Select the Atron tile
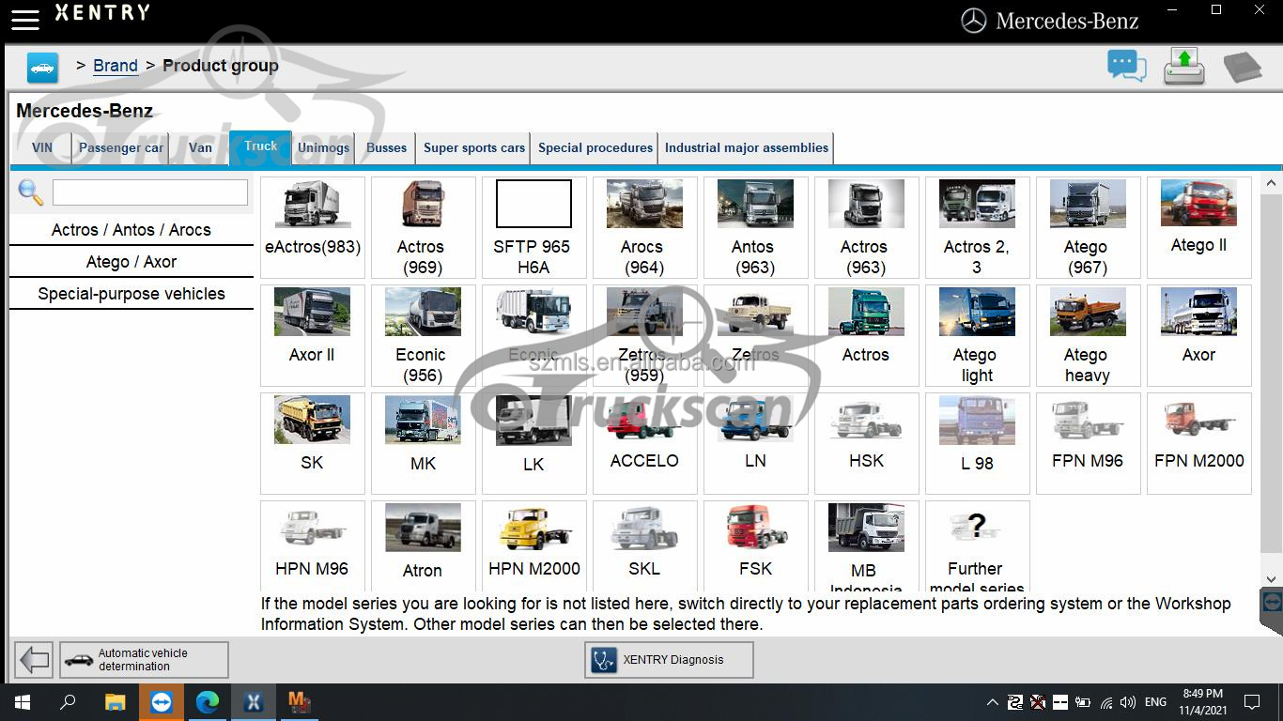 (x=424, y=545)
